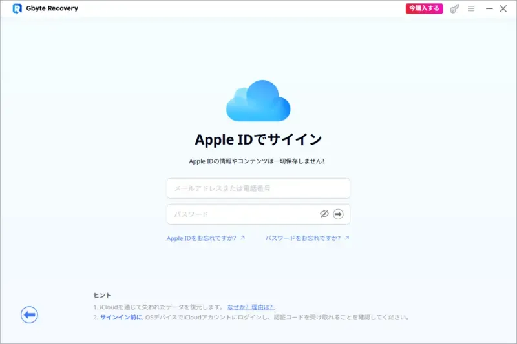517x344 pixels.
Task: Open the hamburger menu
Action: (471, 8)
